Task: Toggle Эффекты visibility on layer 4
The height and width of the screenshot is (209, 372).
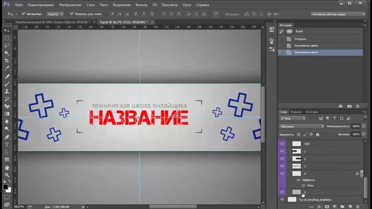Action: click(x=298, y=180)
